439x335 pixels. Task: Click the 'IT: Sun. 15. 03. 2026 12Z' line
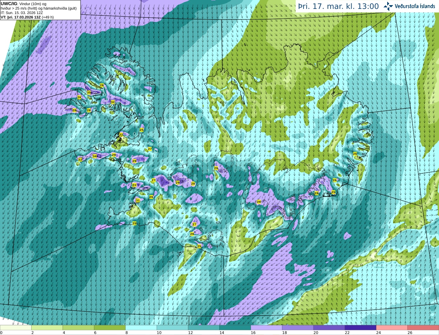(x=22, y=13)
